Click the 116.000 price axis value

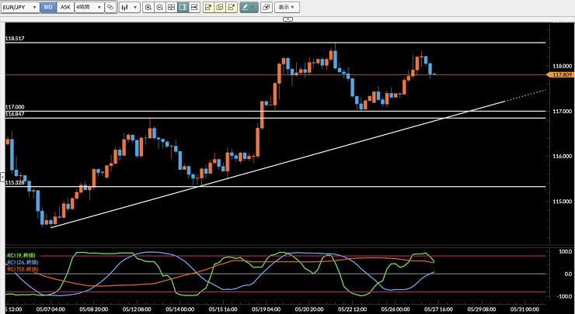tap(562, 157)
